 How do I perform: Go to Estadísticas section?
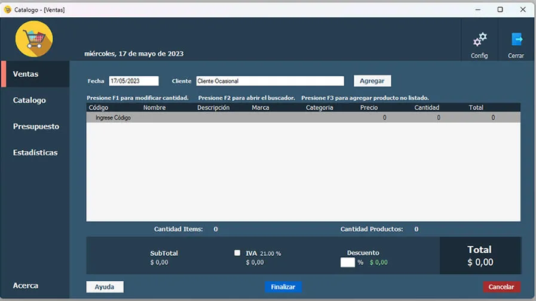[35, 153]
